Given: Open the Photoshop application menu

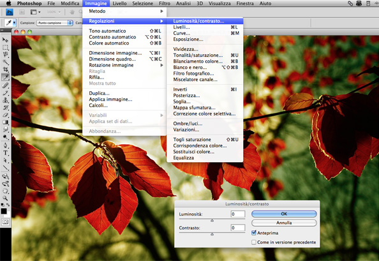Looking at the screenshot, I should coord(29,3).
